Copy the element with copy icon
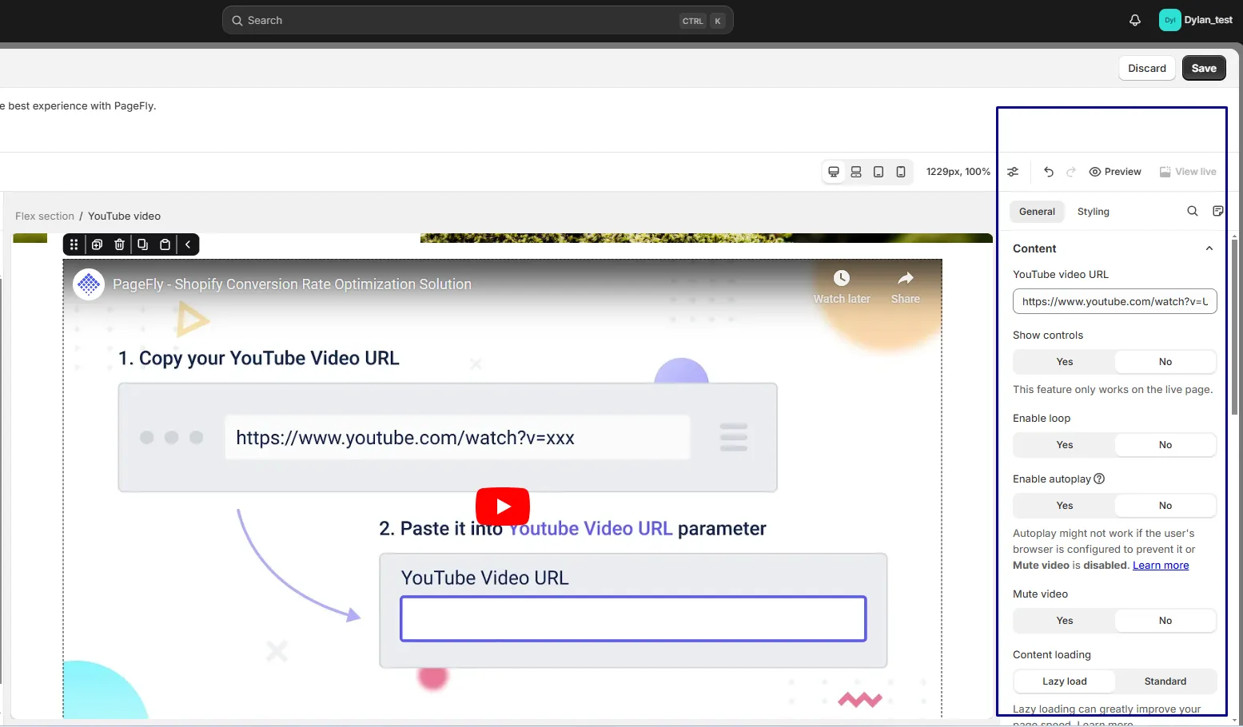This screenshot has height=727, width=1243. pyautogui.click(x=142, y=244)
